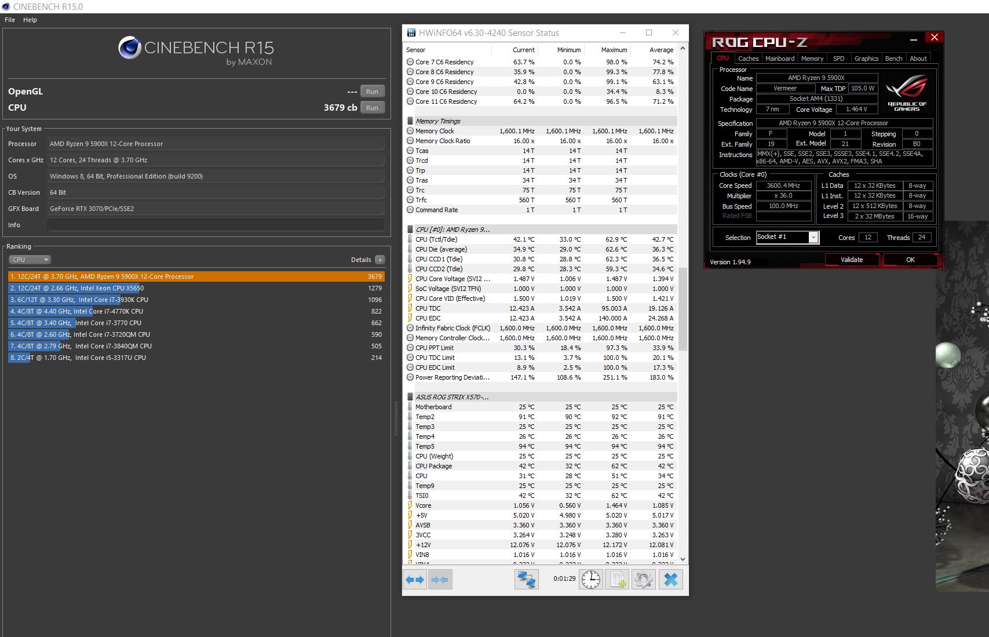The image size is (989, 637).
Task: Expand Cinebench ranking Details arrow
Action: tap(379, 260)
